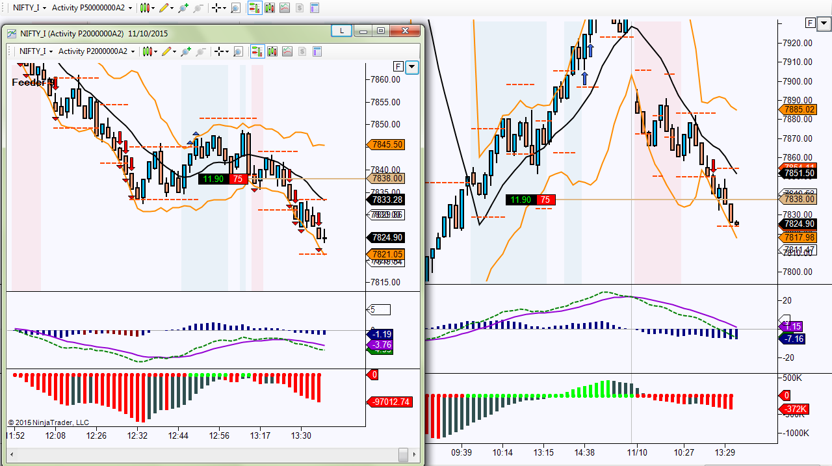832x466 pixels.
Task: Click the Strategies dollar icon in the P50000000A2 chart
Action: [x=300, y=8]
